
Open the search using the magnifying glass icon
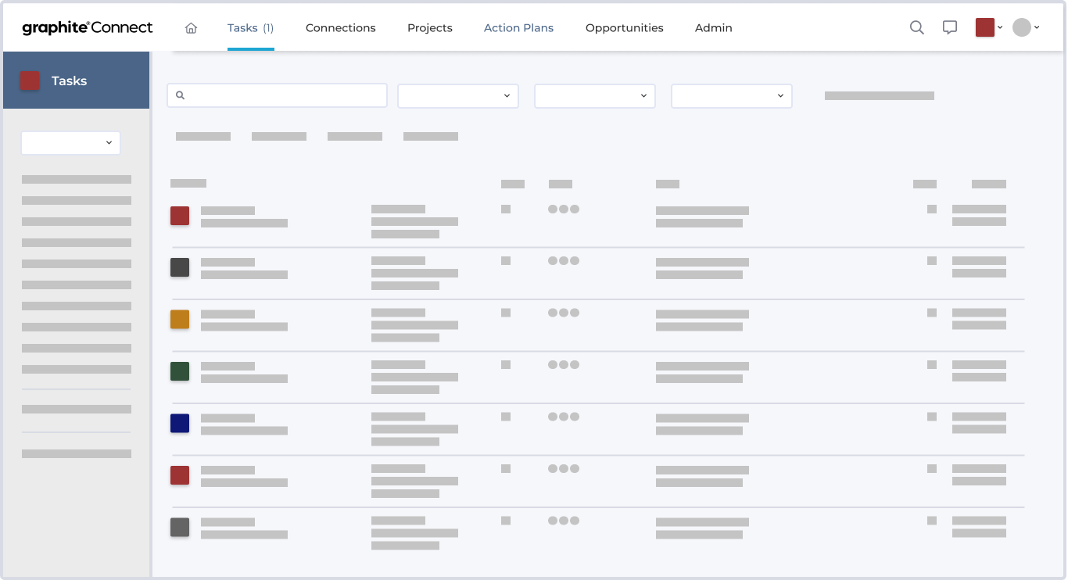click(x=916, y=27)
